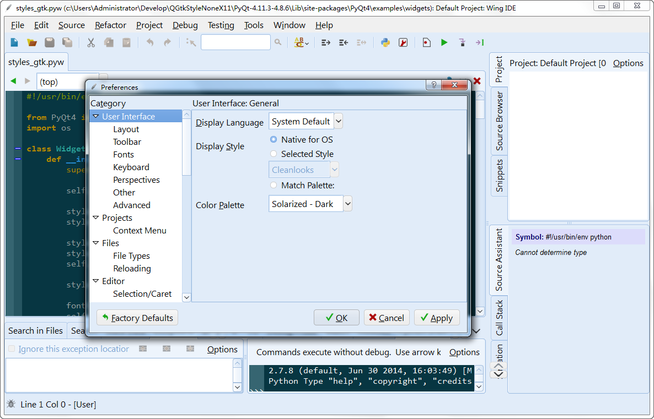The height and width of the screenshot is (419, 654).
Task: Click the New File toolbar icon
Action: (x=15, y=42)
